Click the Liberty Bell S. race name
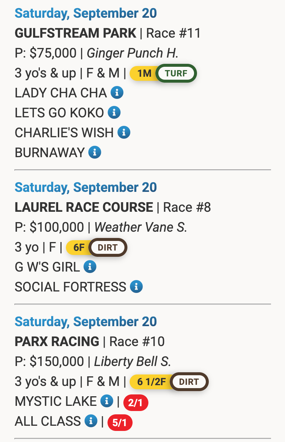 133,362
